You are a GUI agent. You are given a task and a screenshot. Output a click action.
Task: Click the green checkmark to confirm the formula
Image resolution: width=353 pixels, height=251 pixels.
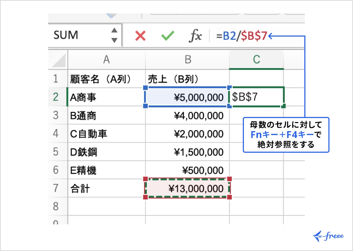tap(167, 36)
